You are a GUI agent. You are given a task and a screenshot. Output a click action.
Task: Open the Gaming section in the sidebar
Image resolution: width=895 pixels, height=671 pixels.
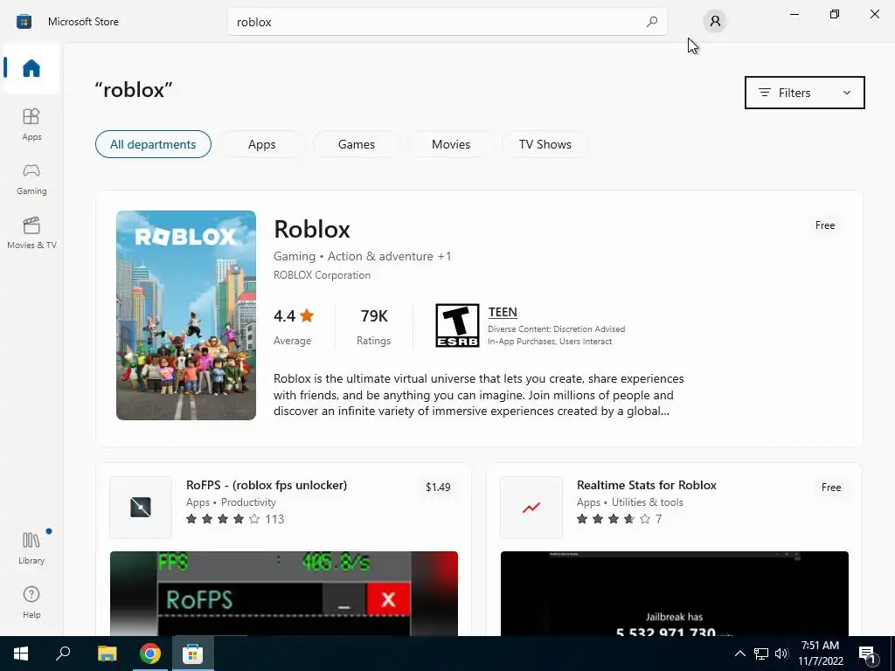31,178
